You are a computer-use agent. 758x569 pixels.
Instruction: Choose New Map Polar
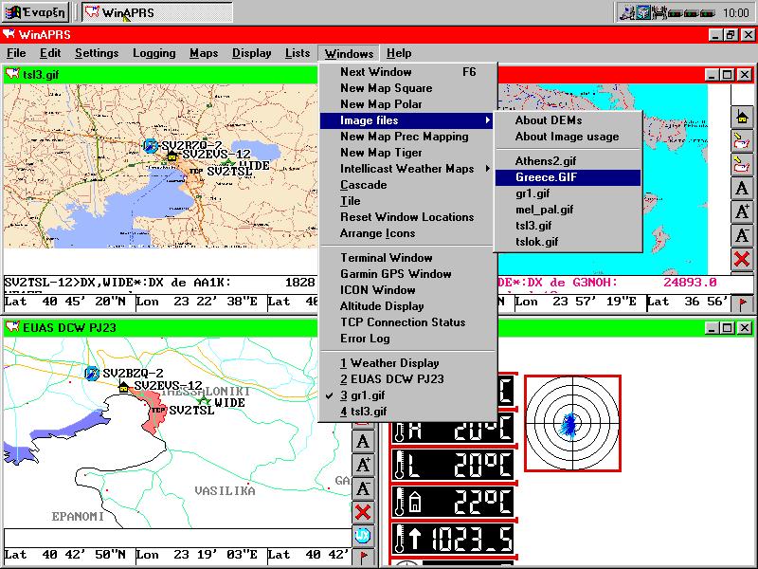(406, 104)
